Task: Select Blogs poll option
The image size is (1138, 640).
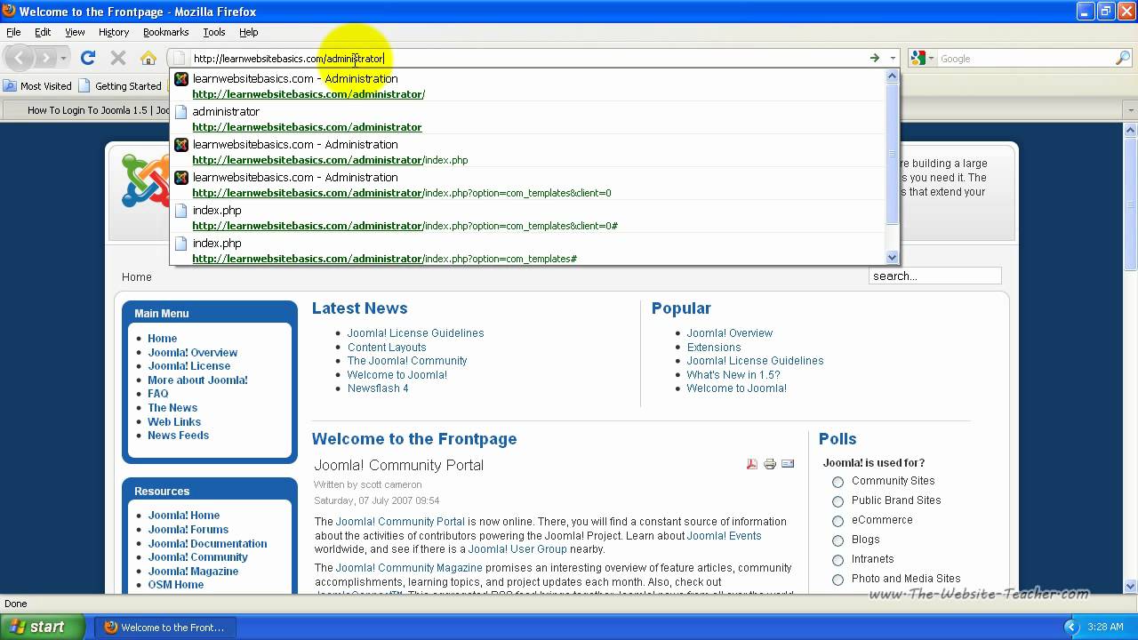Action: (x=837, y=540)
